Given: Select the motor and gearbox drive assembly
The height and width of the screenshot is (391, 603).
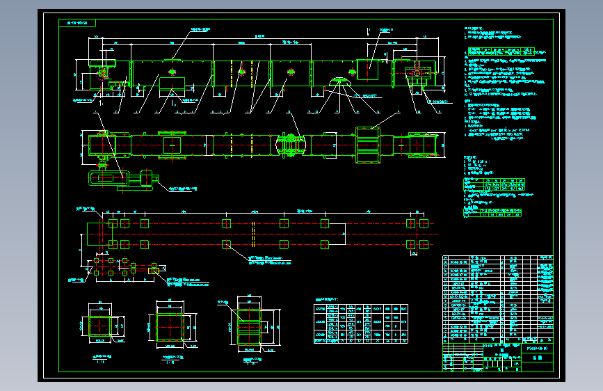Looking at the screenshot, I should coord(122,179).
